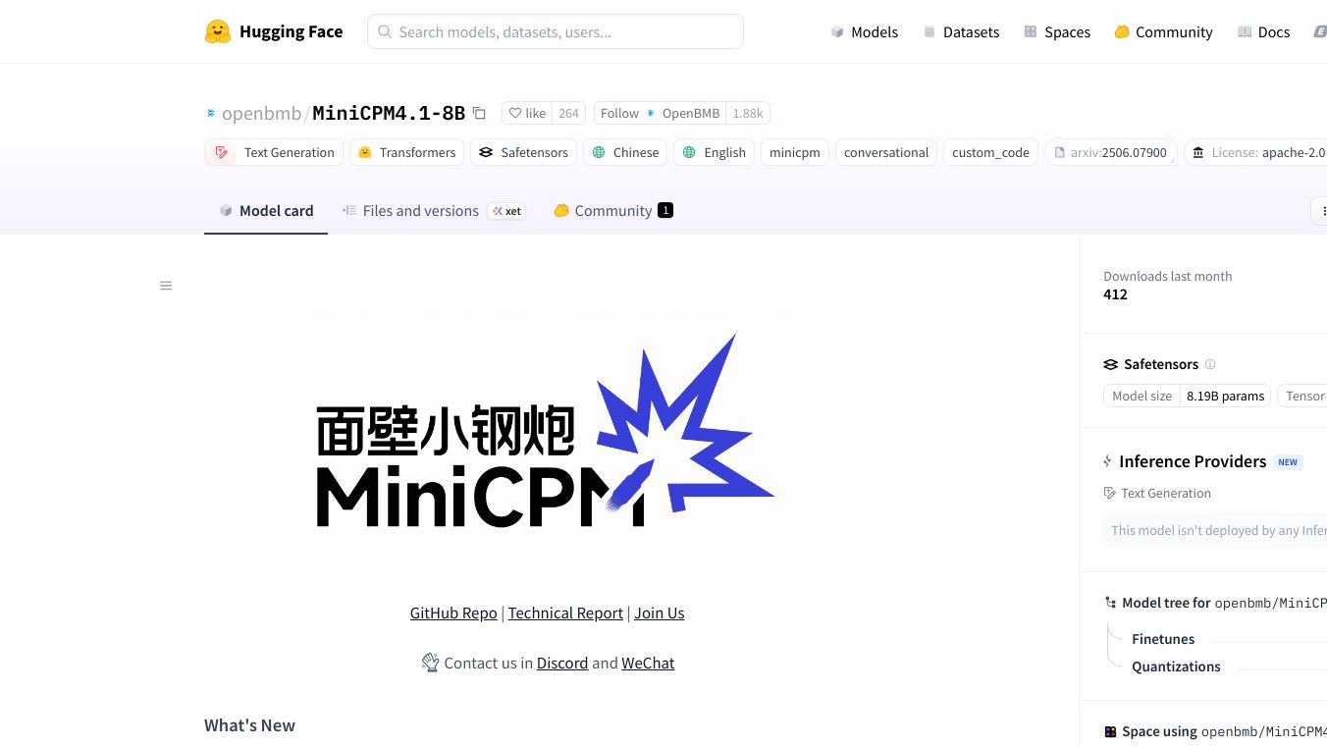This screenshot has height=746, width=1327.
Task: Follow the OpenBMB organization
Action: pos(660,113)
